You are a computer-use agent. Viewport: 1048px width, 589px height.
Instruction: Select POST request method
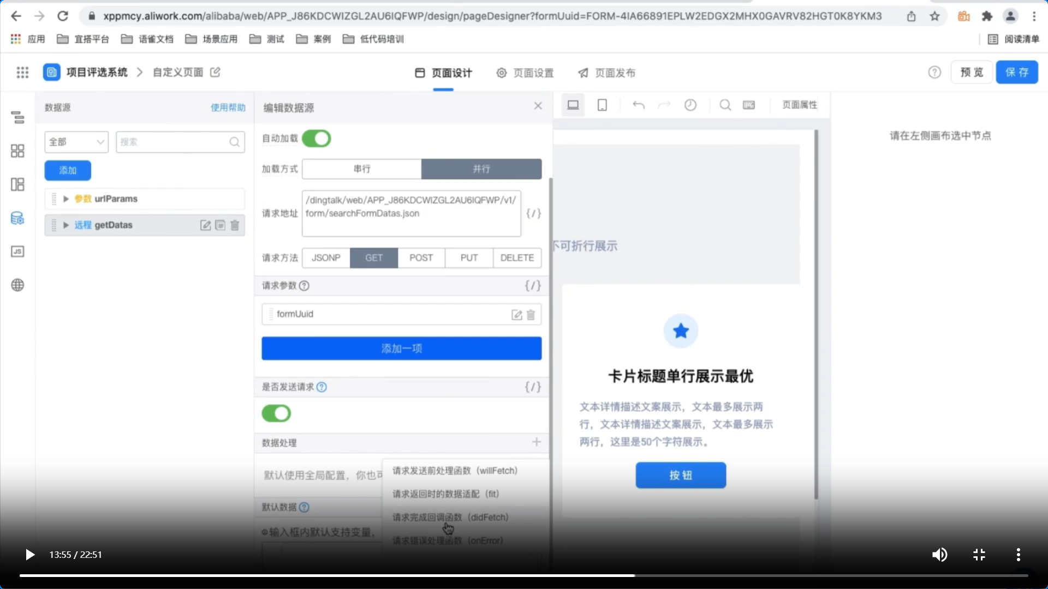click(x=421, y=258)
